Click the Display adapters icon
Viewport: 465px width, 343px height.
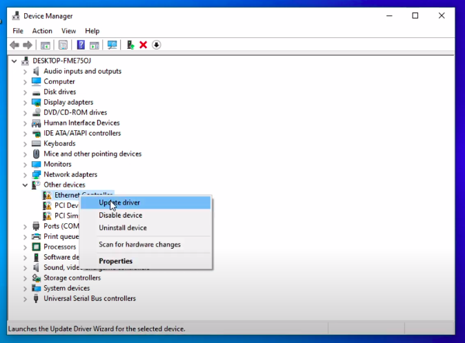[x=36, y=103]
